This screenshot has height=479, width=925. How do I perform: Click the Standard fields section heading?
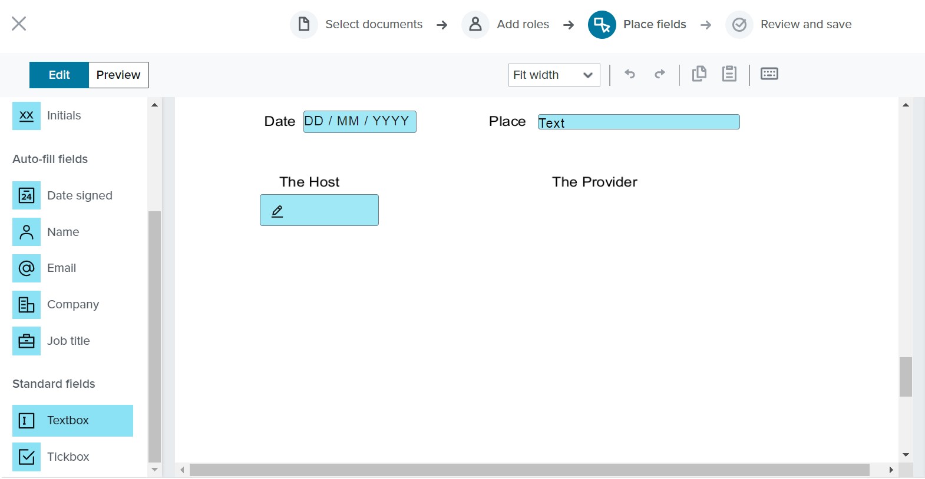[54, 384]
